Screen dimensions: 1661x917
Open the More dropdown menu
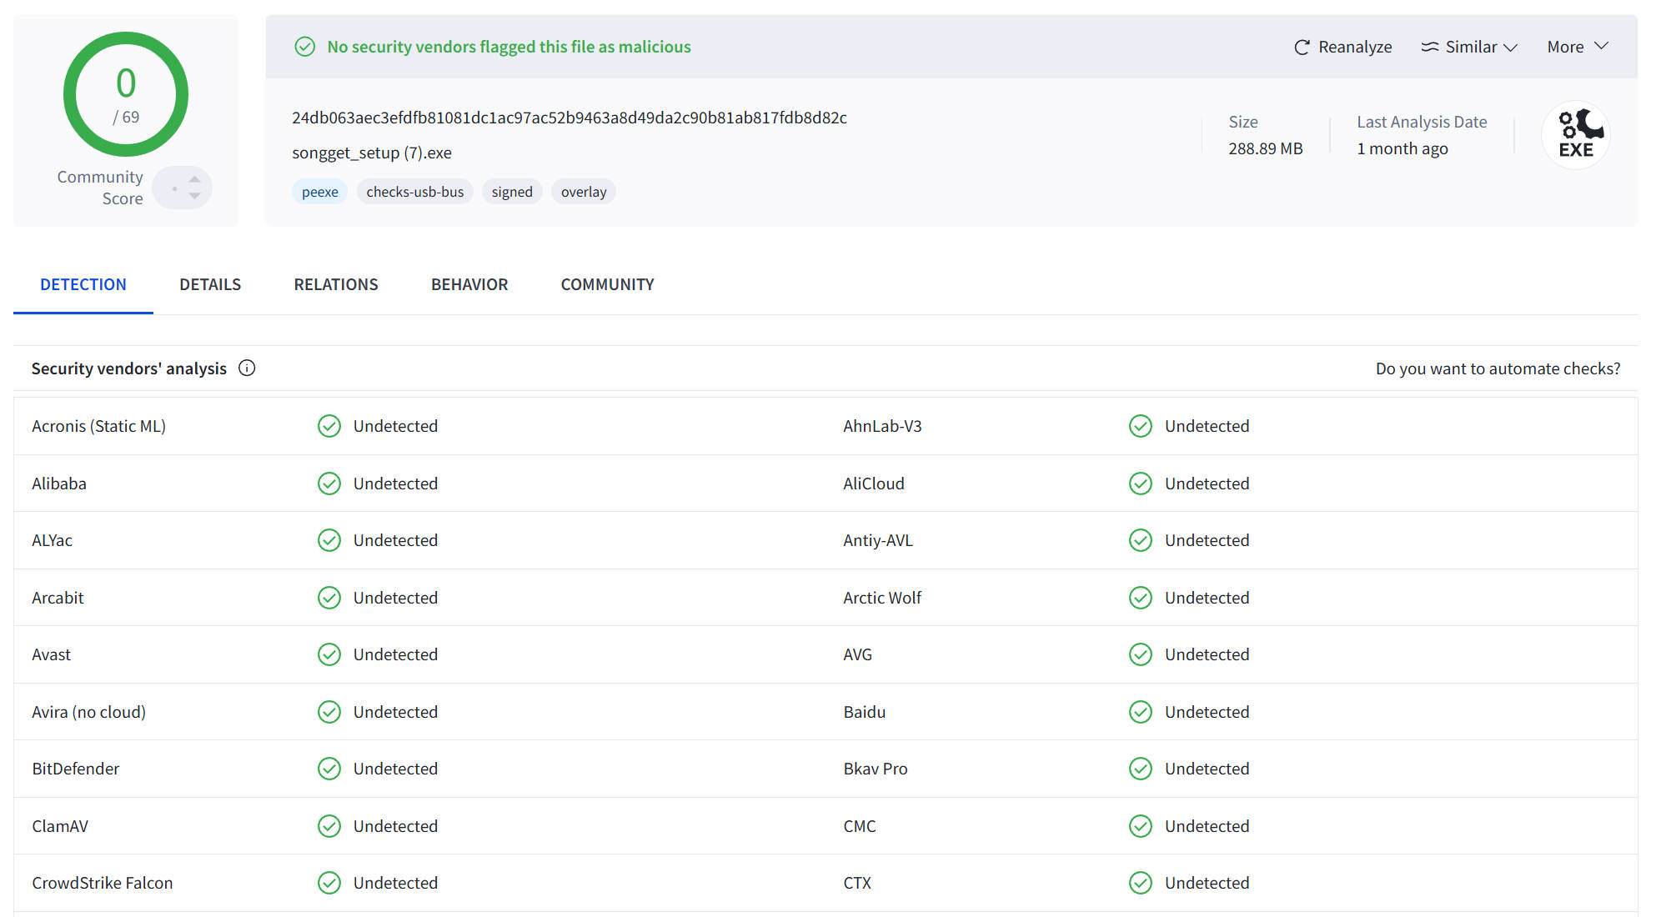coord(1577,48)
